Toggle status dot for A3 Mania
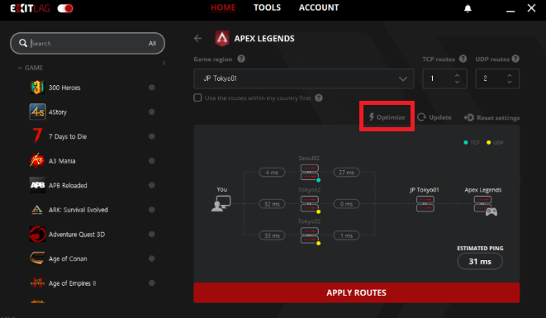Image resolution: width=546 pixels, height=318 pixels. [x=151, y=160]
